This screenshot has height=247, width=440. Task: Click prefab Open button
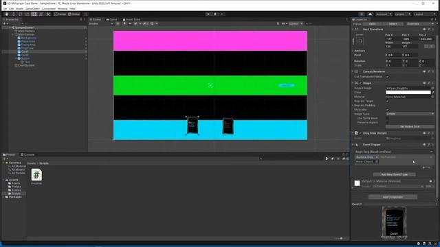(x=373, y=24)
